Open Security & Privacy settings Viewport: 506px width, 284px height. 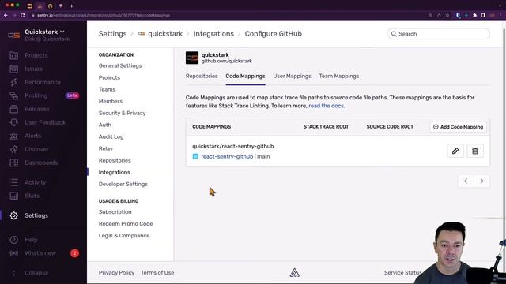[122, 114]
